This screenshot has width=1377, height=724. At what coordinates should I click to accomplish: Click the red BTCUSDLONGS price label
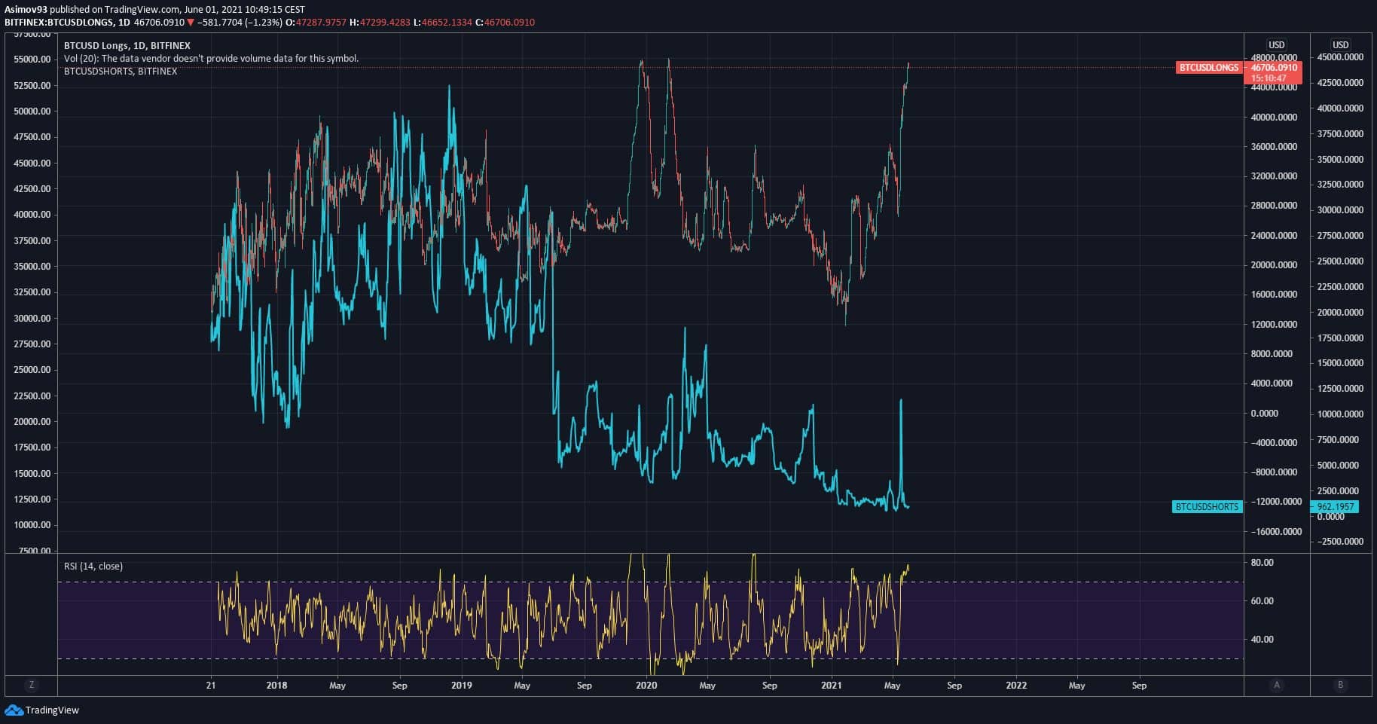1208,68
